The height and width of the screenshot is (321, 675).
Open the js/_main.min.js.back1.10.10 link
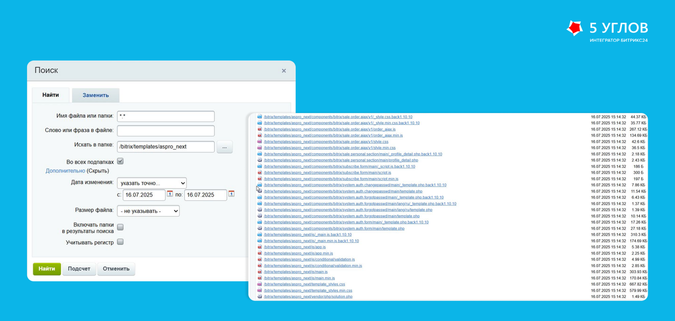[x=311, y=241]
